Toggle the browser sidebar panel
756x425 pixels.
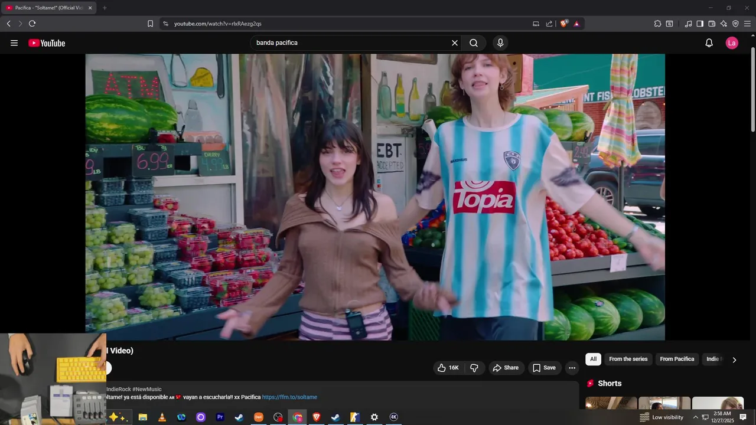[x=700, y=24]
